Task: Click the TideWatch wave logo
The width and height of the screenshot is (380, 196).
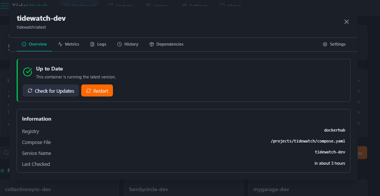Action: tap(5, 6)
